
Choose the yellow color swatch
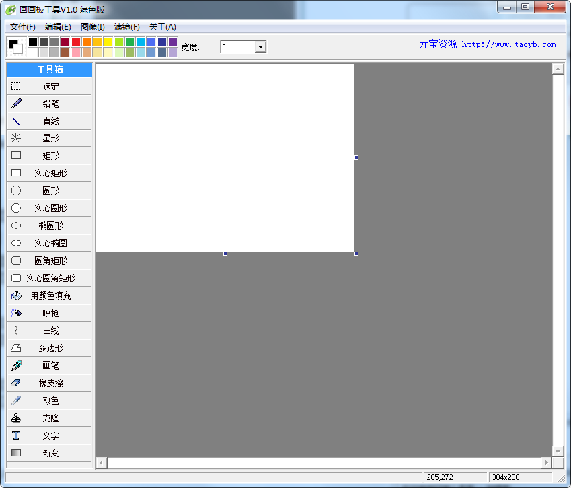click(108, 42)
